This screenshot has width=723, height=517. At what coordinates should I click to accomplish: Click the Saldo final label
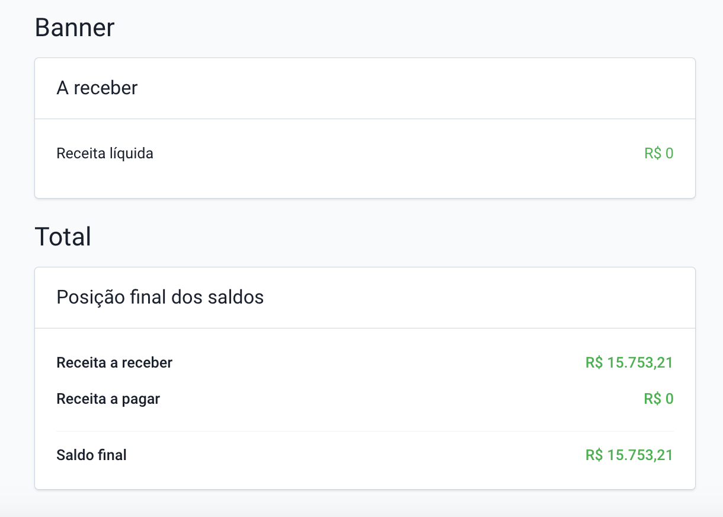click(91, 455)
